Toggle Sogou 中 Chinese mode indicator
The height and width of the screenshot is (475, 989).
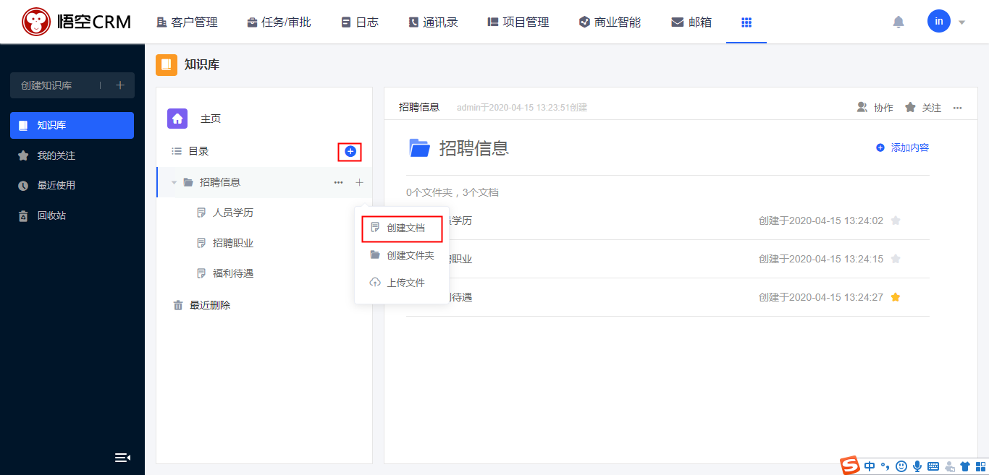pyautogui.click(x=870, y=466)
